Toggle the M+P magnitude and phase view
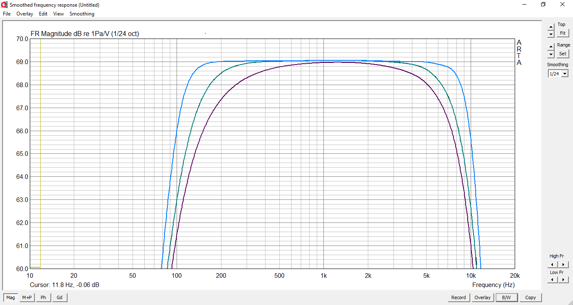Viewport: 573px width, 305px height. 27,297
